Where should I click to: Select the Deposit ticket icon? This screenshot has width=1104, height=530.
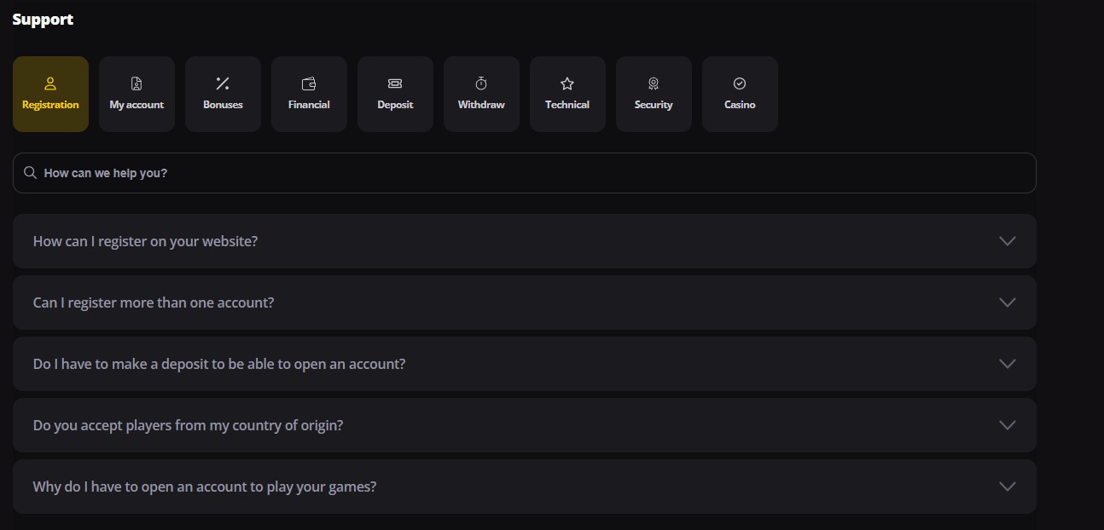point(395,84)
